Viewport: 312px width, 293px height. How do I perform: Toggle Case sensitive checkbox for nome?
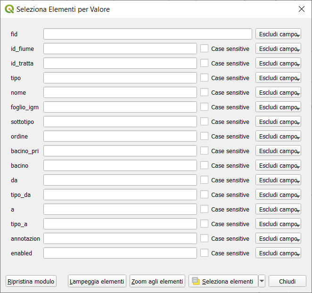point(204,92)
